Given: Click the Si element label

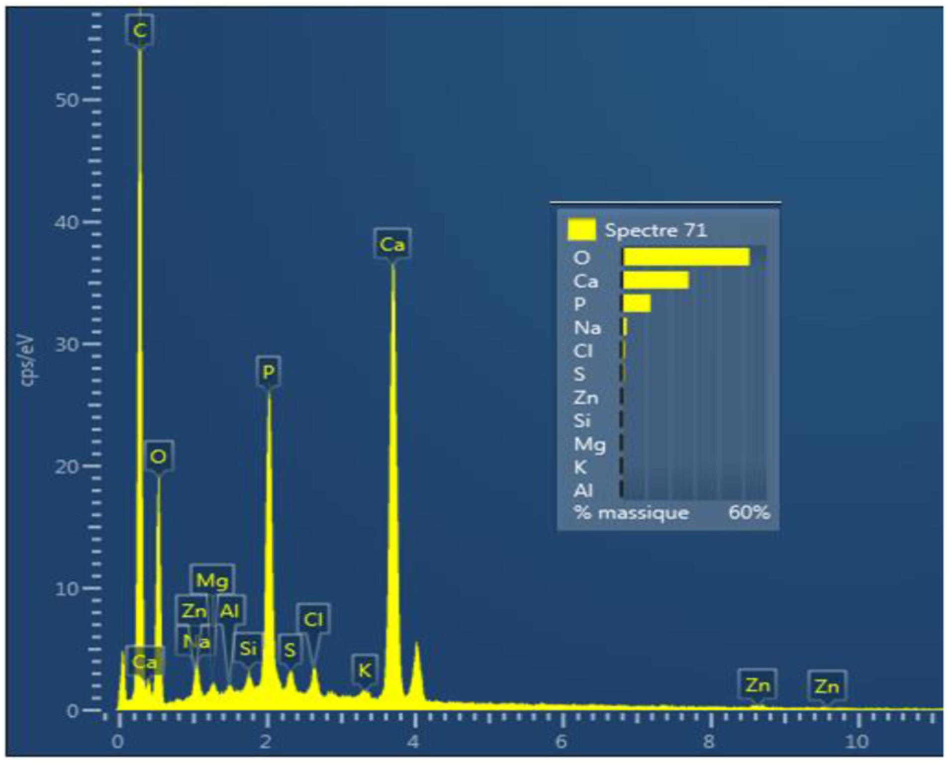Looking at the screenshot, I should pos(248,649).
